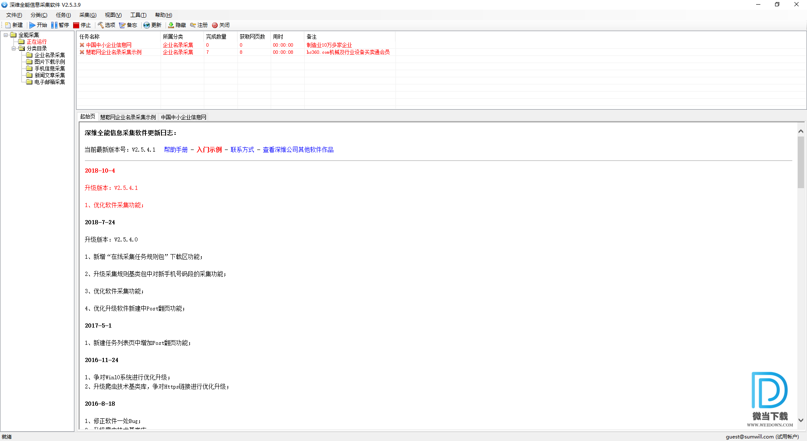Click the 手机信息采集 folder icon
The width and height of the screenshot is (807, 441).
[29, 68]
